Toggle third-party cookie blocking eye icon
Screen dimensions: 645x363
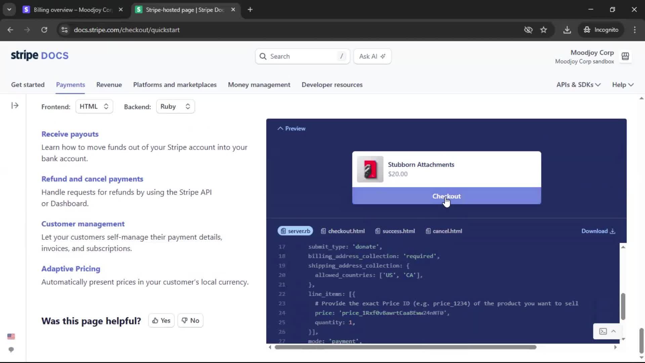[x=528, y=30]
